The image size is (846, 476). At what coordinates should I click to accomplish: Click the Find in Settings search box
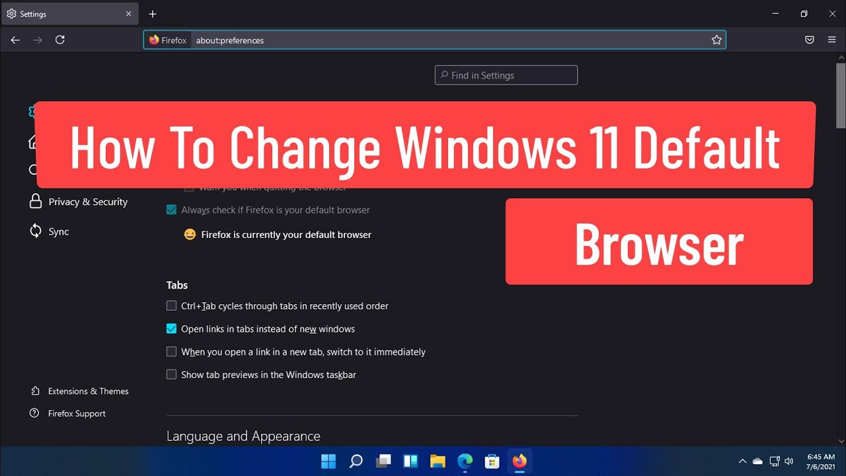tap(506, 75)
